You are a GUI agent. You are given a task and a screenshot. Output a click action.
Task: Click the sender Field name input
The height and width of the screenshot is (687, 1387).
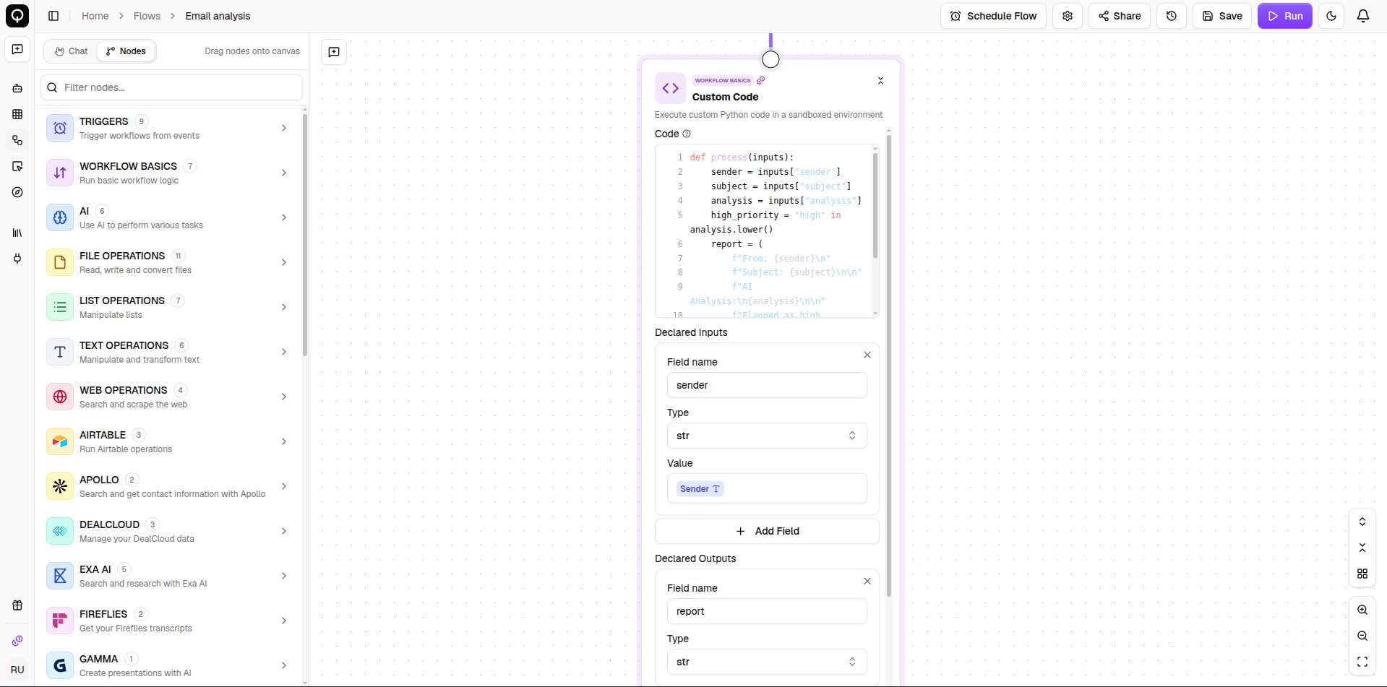(767, 385)
